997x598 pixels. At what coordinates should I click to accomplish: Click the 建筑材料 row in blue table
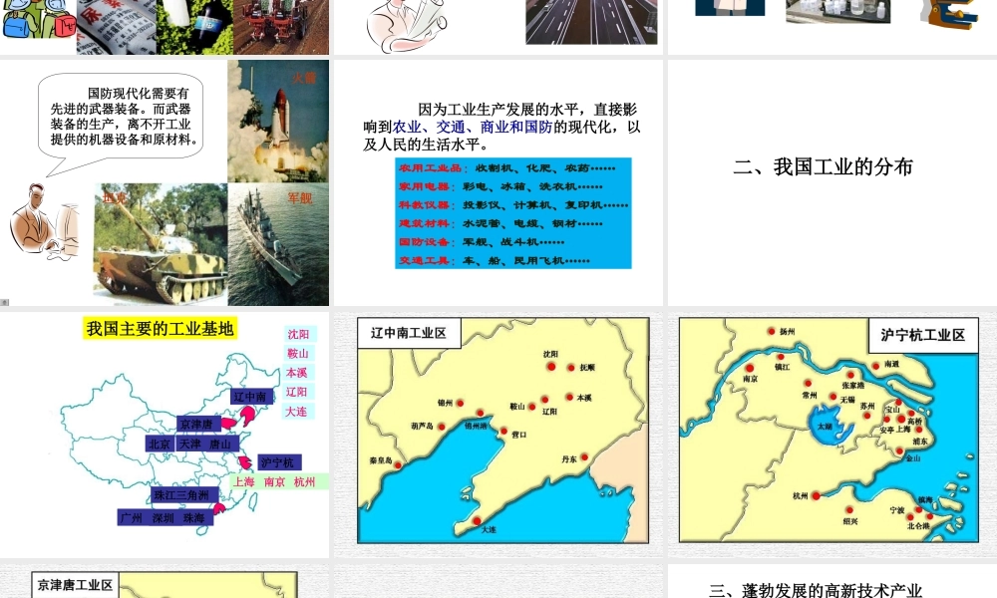[500, 223]
